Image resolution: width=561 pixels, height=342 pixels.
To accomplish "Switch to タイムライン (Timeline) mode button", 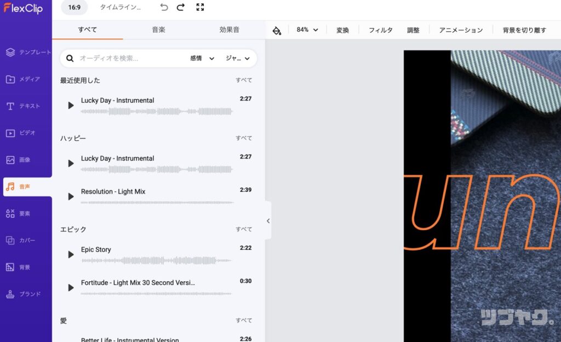I will [x=120, y=7].
